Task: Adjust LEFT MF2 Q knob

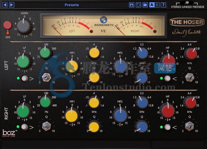Action: (x=142, y=78)
